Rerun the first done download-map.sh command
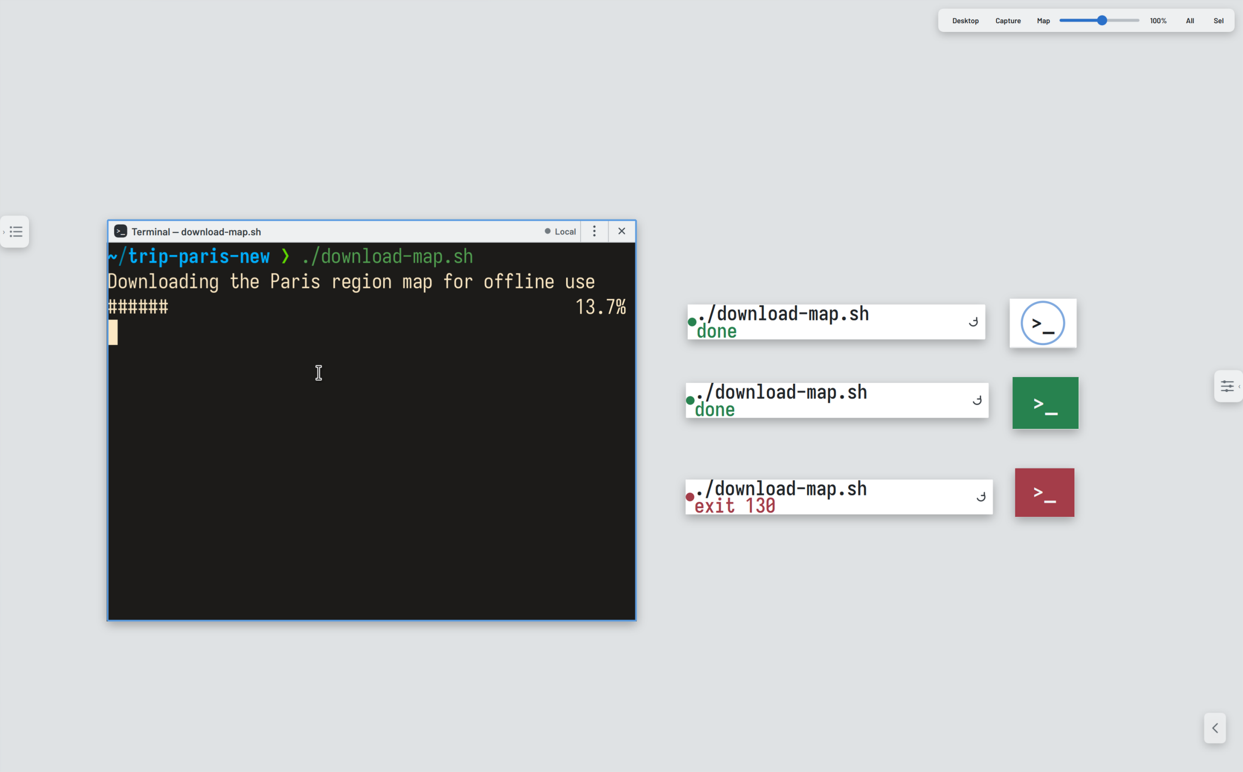The height and width of the screenshot is (772, 1243). click(x=973, y=321)
